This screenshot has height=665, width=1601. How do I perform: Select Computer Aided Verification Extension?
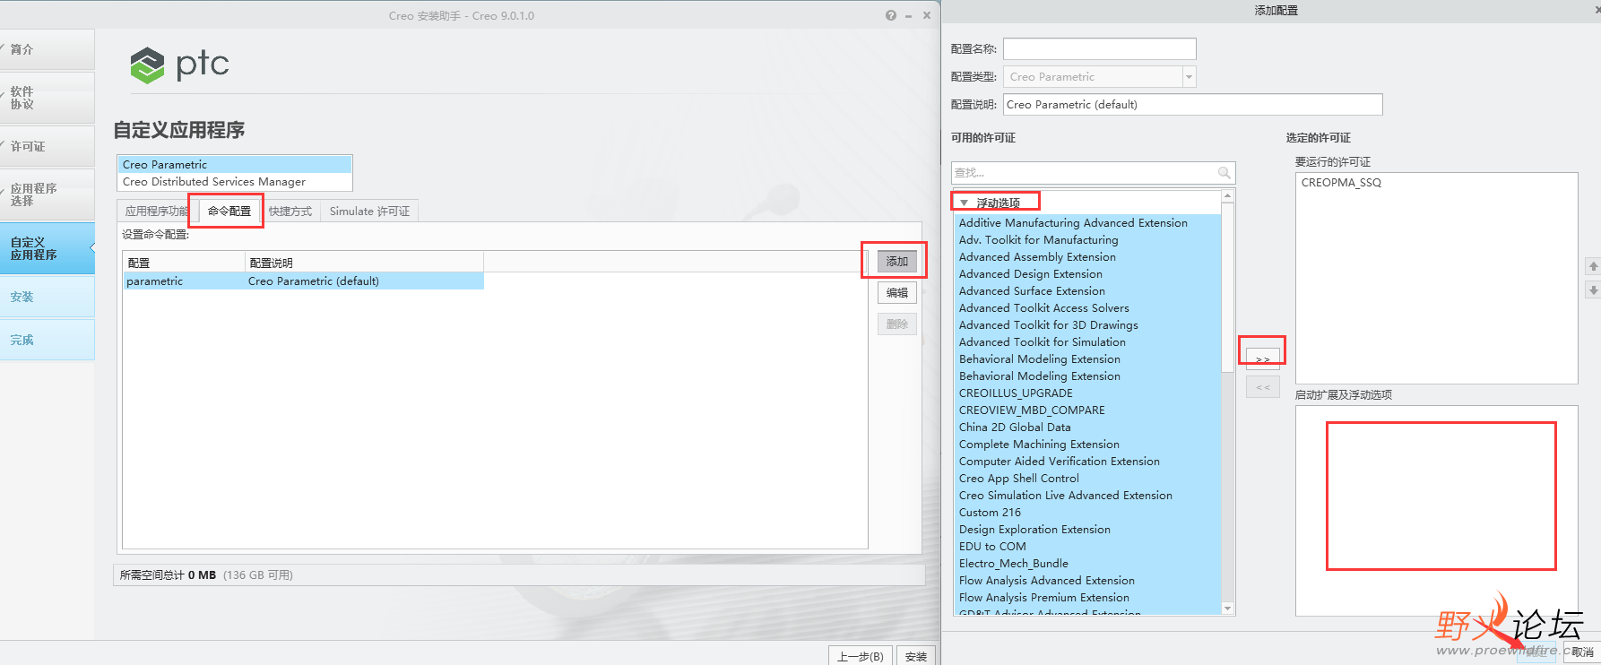[1086, 462]
